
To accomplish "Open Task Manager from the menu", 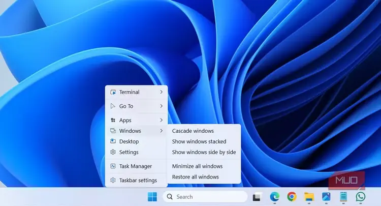I will (x=136, y=166).
